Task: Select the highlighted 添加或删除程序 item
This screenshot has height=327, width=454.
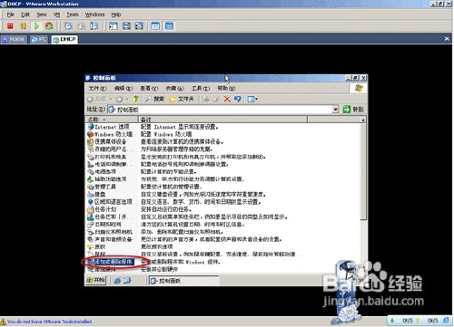Action: tap(111, 262)
